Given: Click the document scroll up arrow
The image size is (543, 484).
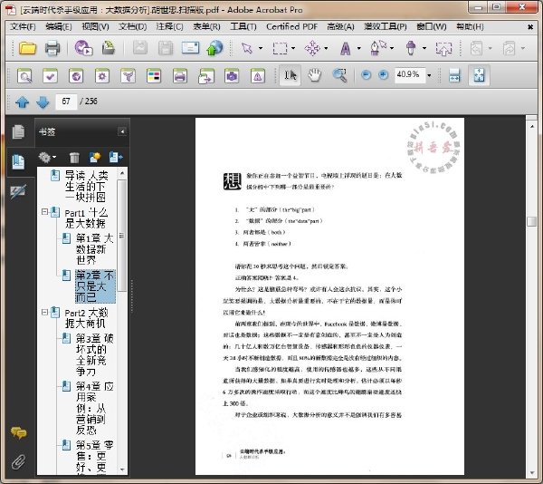Looking at the screenshot, I should point(532,126).
